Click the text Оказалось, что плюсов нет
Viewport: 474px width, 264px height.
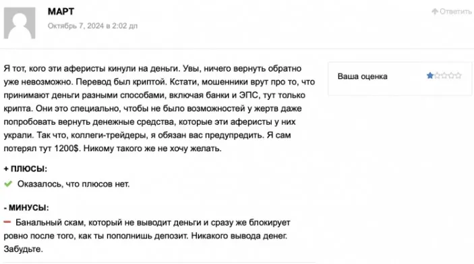point(73,184)
